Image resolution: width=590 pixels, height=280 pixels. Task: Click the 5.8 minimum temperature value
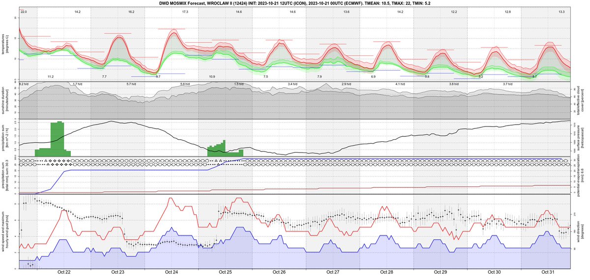coord(427,77)
